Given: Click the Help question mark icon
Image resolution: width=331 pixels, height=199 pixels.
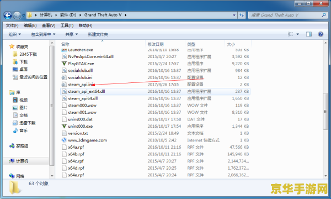Looking at the screenshot, I should 321,34.
